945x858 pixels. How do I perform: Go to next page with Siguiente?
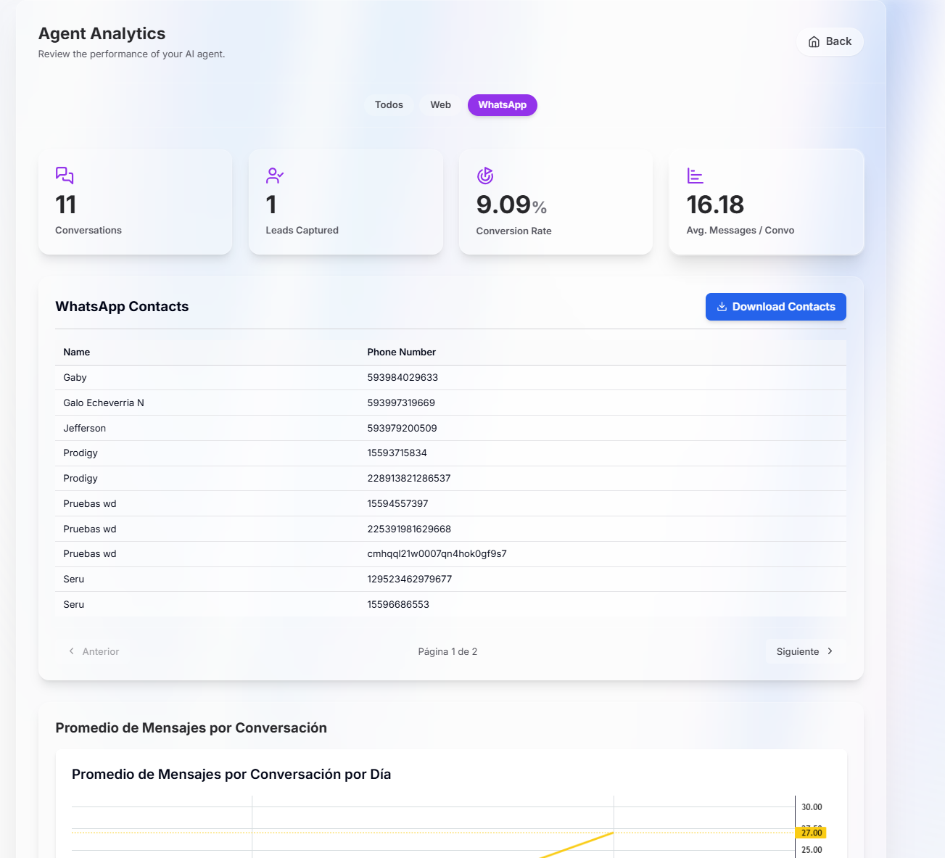[x=805, y=651]
